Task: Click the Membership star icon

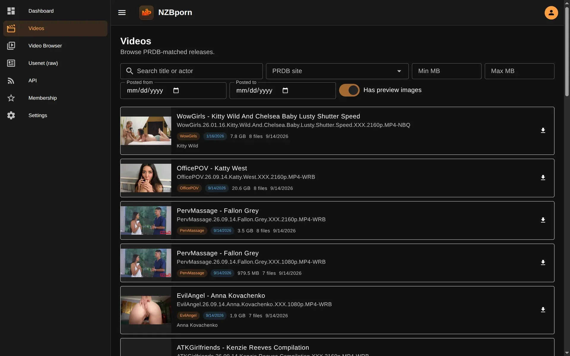Action: 11,98
